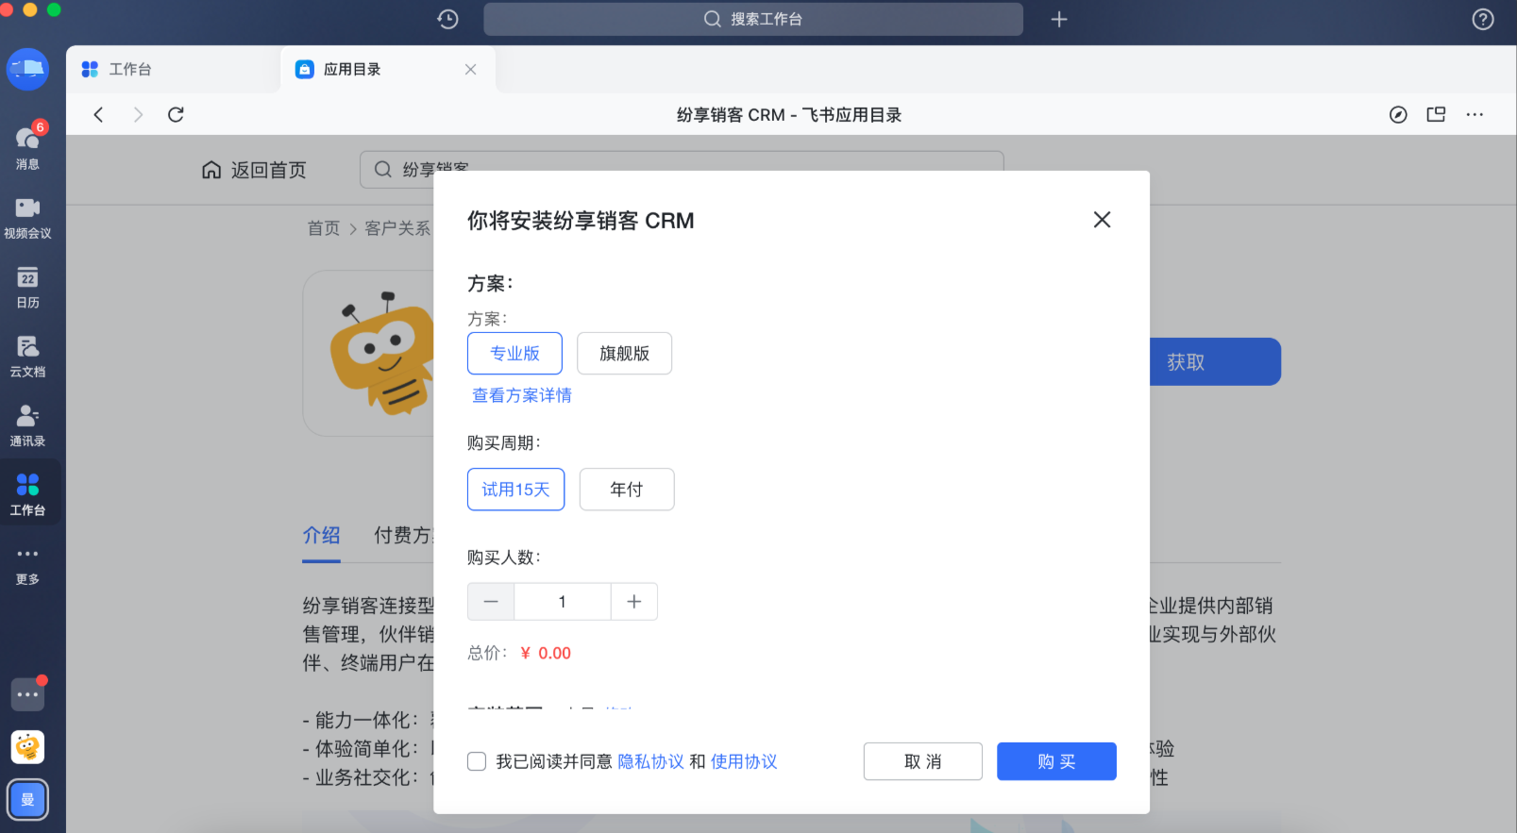Viewport: 1517px width, 833px height.
Task: Open the 使用协议 link
Action: point(744,761)
